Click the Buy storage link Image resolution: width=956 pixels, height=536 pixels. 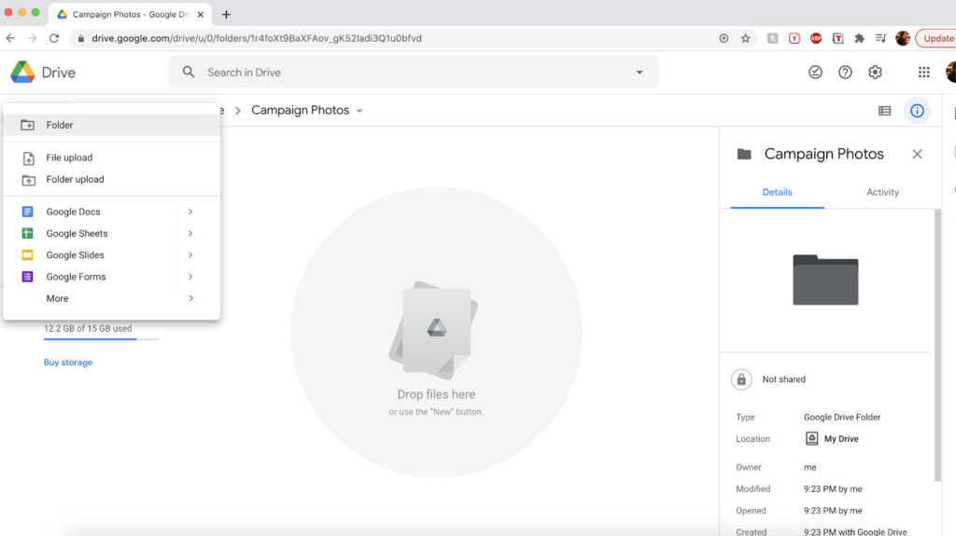click(x=68, y=363)
